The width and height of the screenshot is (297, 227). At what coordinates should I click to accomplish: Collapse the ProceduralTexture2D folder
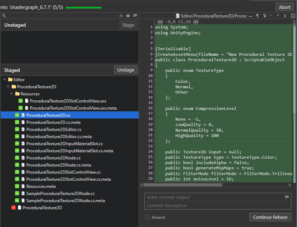8,86
